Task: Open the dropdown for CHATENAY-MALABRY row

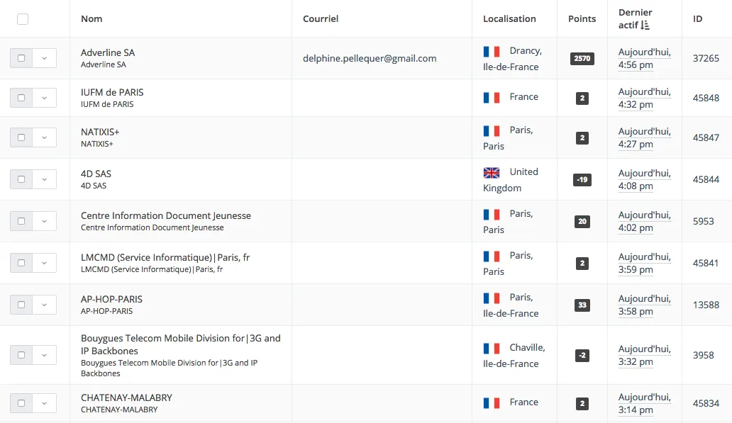Action: pos(45,403)
